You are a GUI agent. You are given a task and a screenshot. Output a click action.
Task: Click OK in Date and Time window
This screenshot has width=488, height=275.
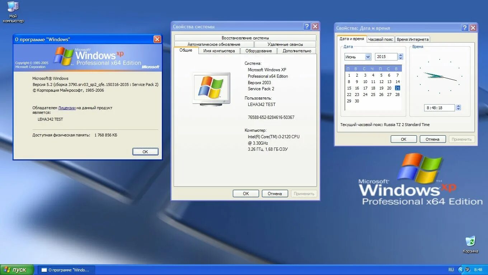(404, 139)
